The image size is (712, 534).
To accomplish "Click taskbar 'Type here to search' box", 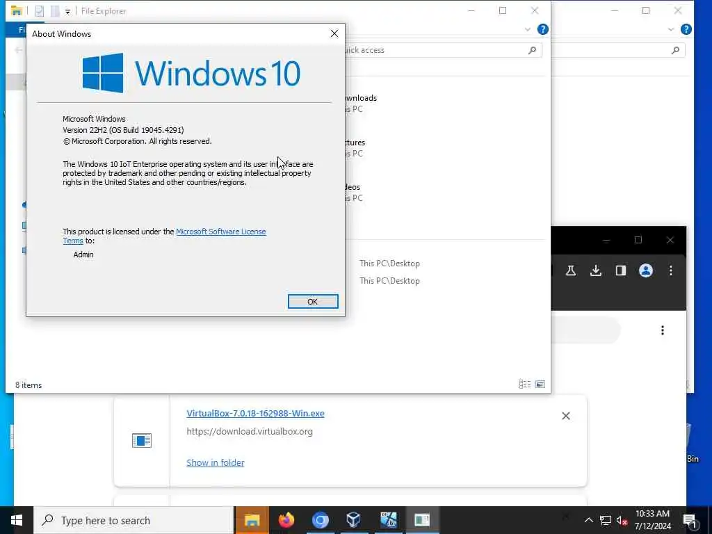I will [x=134, y=520].
